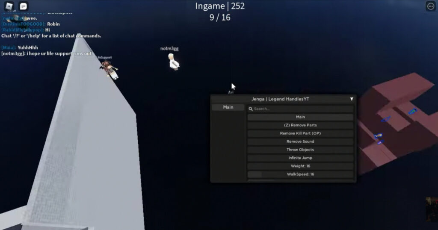Click the notm3gg player name tag
This screenshot has width=438, height=230.
tap(169, 49)
